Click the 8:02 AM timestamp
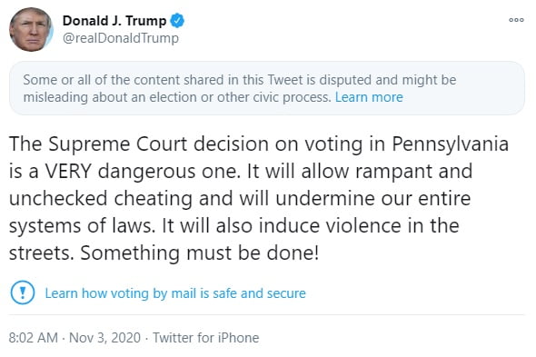The height and width of the screenshot is (357, 536). click(x=33, y=338)
